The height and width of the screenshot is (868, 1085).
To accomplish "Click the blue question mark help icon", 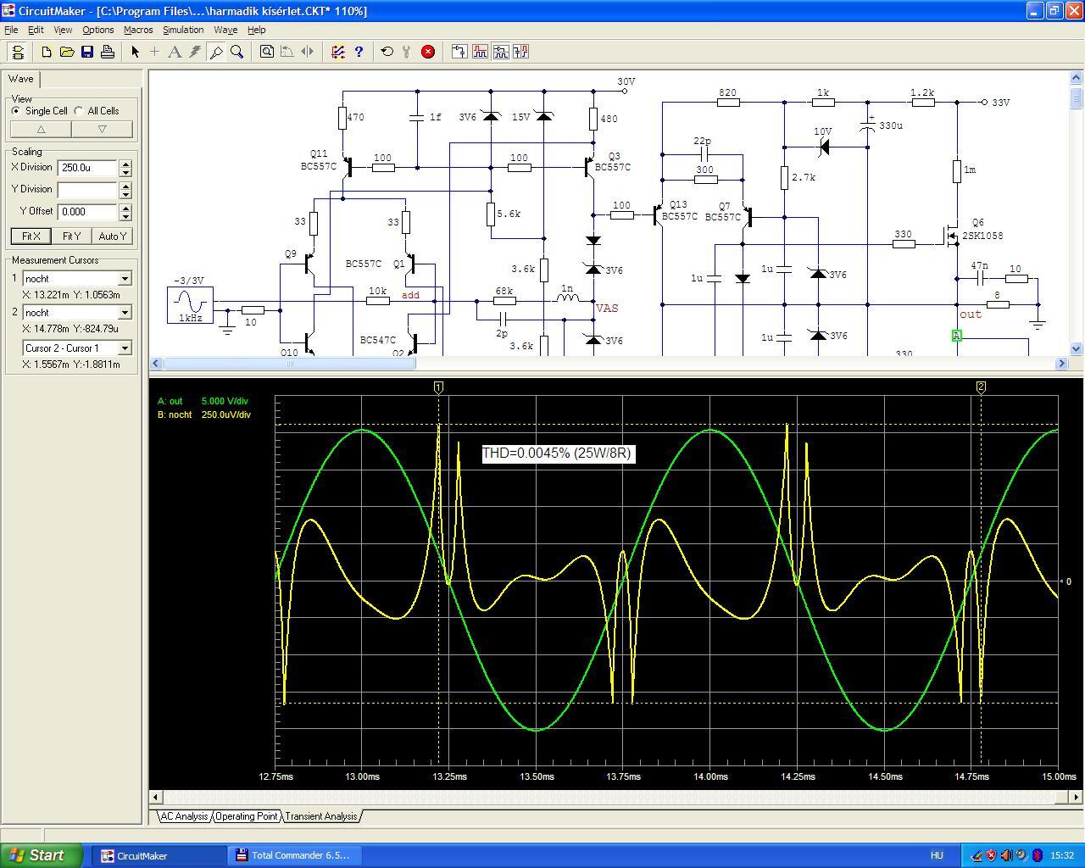I will tap(359, 52).
